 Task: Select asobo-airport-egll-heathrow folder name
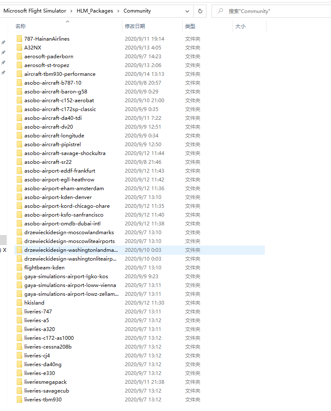59,180
